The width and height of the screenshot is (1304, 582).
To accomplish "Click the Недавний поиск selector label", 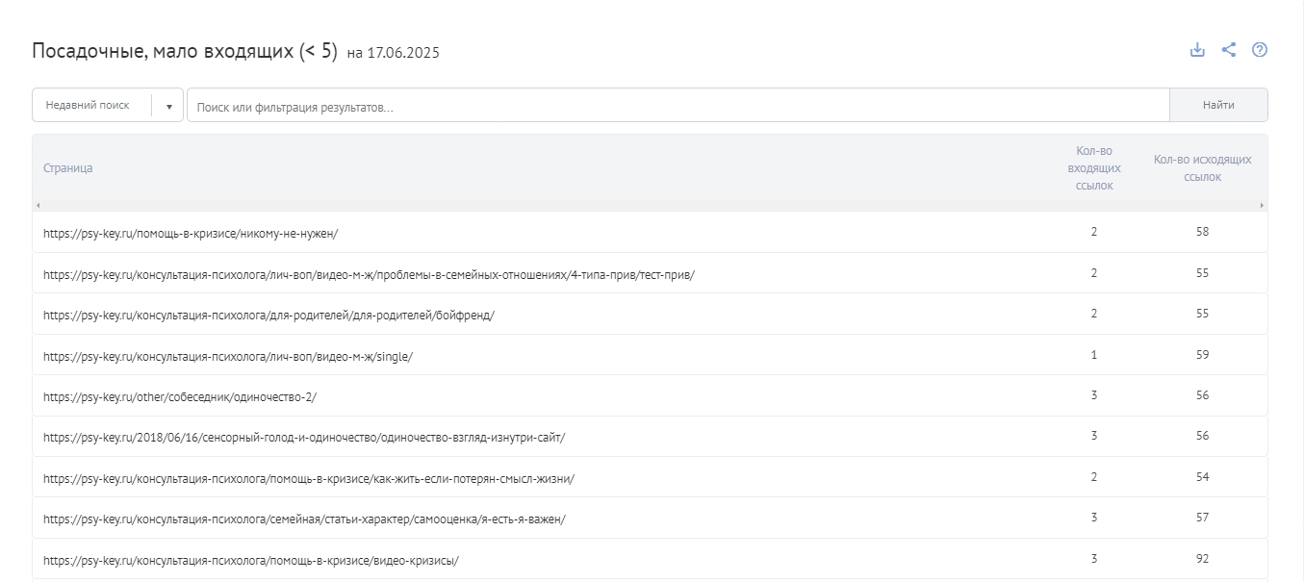I will point(88,106).
